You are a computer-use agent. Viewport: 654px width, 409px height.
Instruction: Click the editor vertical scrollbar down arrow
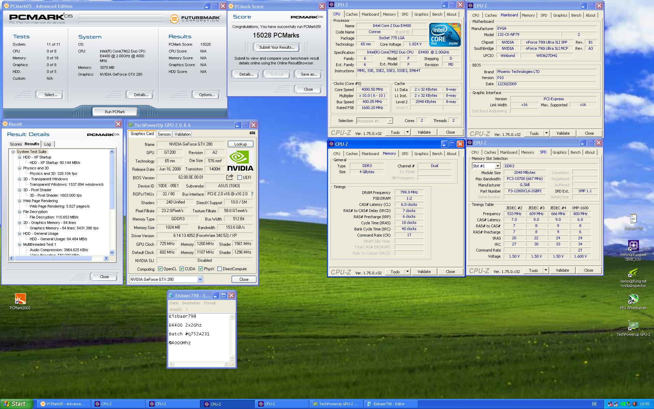(x=232, y=358)
